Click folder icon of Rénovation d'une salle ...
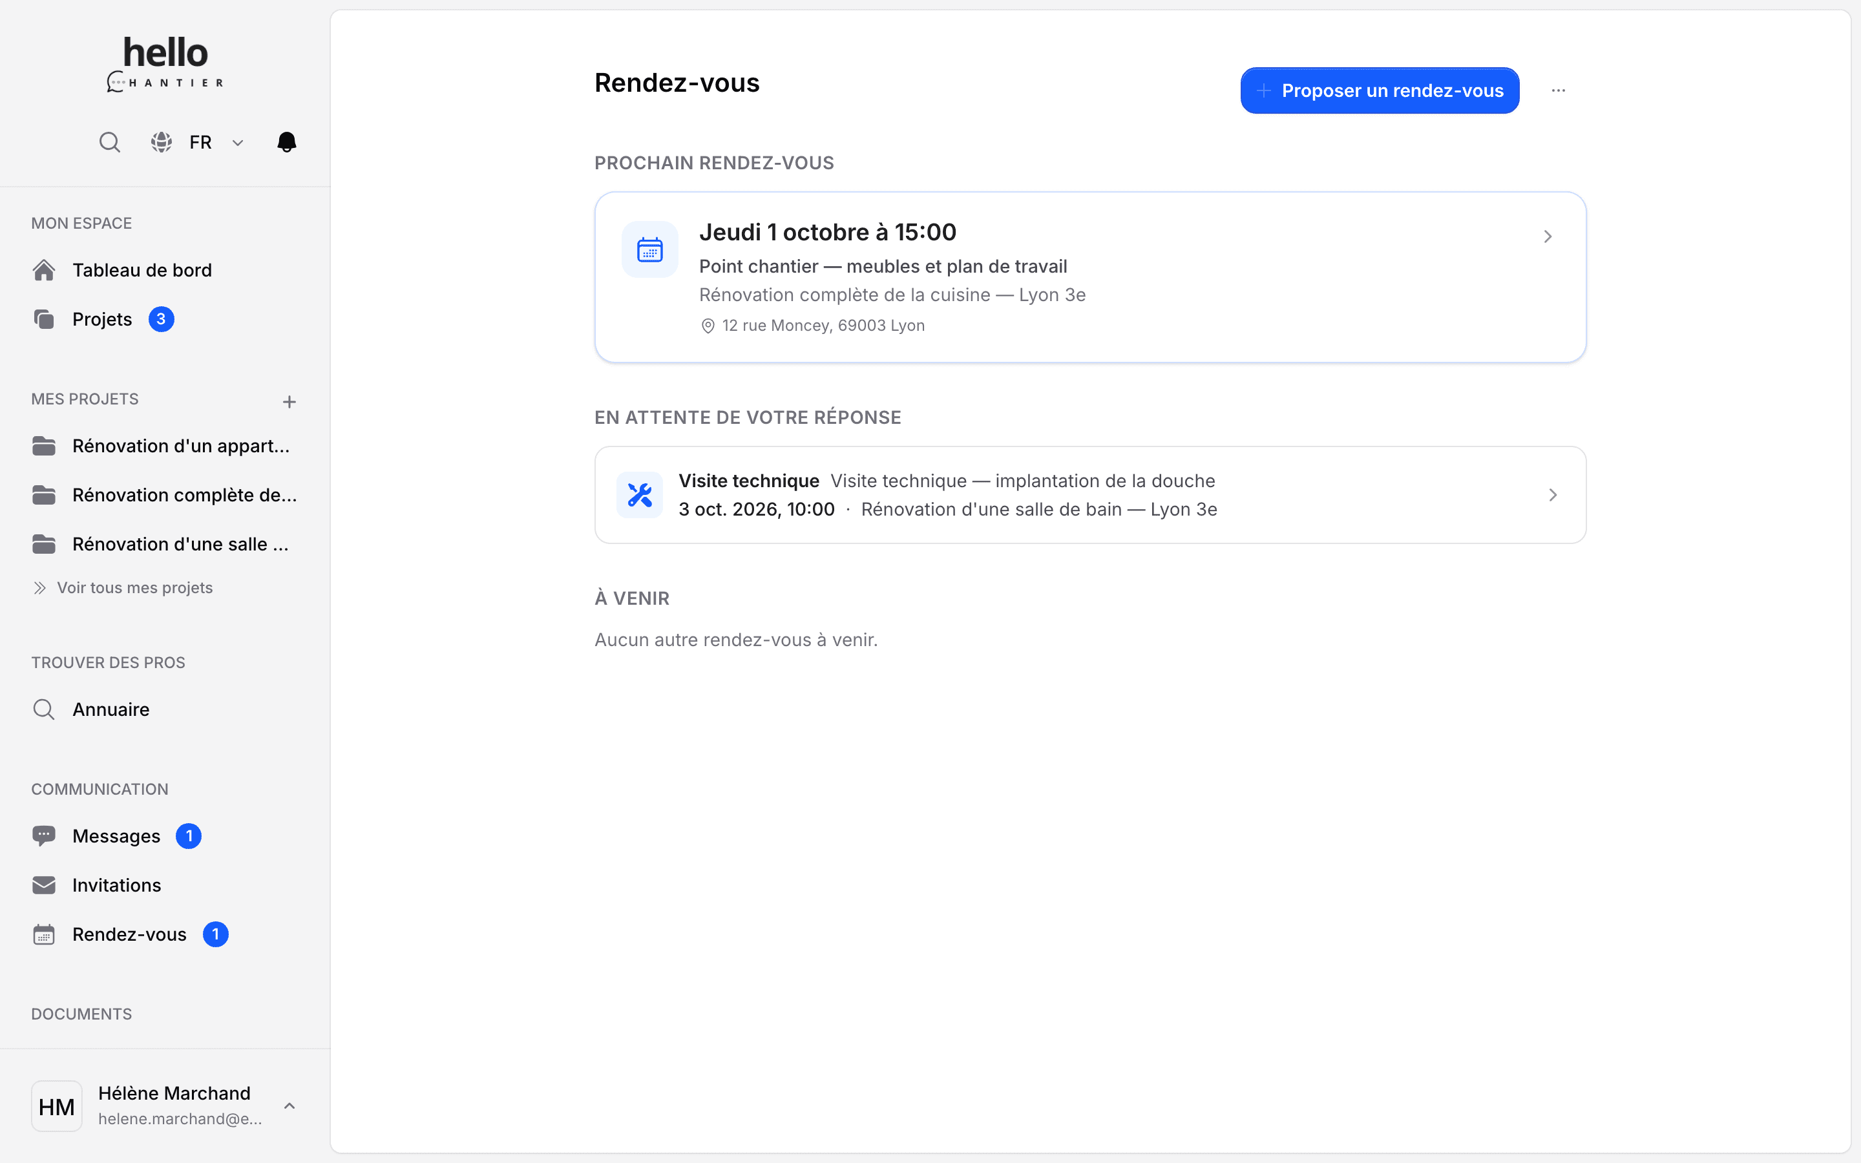The image size is (1861, 1163). [44, 545]
